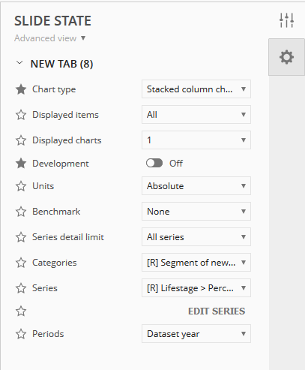
Task: Collapse the NEW TAB (8) section
Action: (x=19, y=63)
